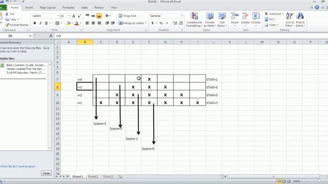
Task: Toggle align text left
Action: coord(88,23)
